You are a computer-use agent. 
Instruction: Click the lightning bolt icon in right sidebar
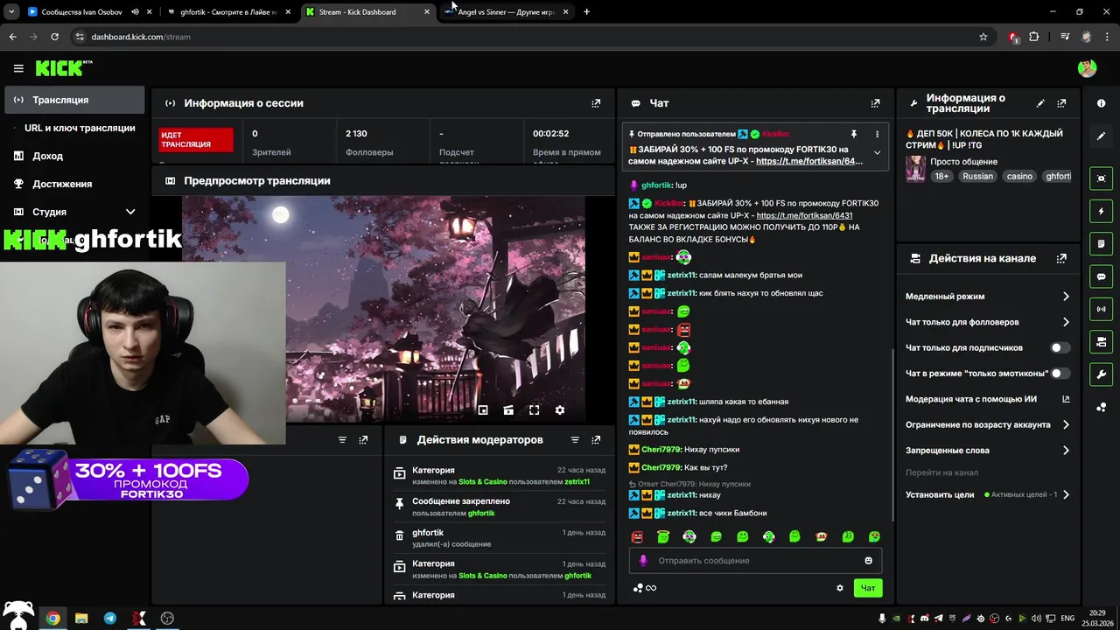(x=1101, y=211)
